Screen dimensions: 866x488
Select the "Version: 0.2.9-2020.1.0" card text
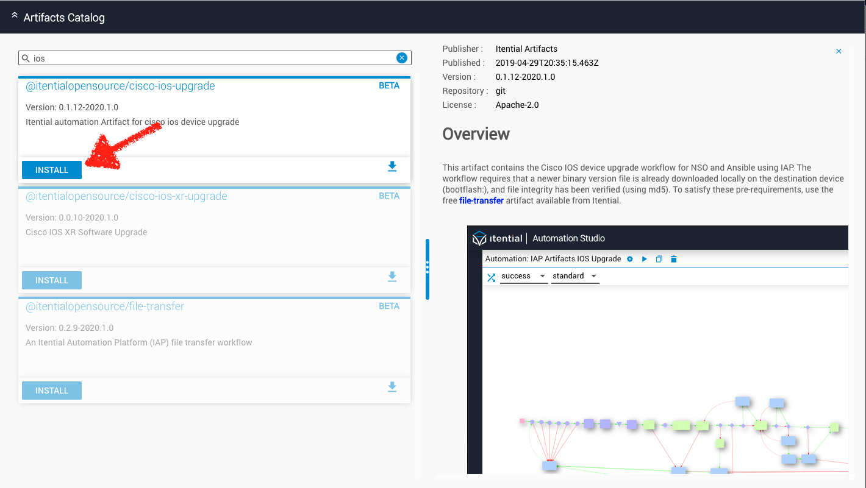[70, 328]
